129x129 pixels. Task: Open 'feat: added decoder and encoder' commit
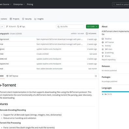(x=50, y=69)
